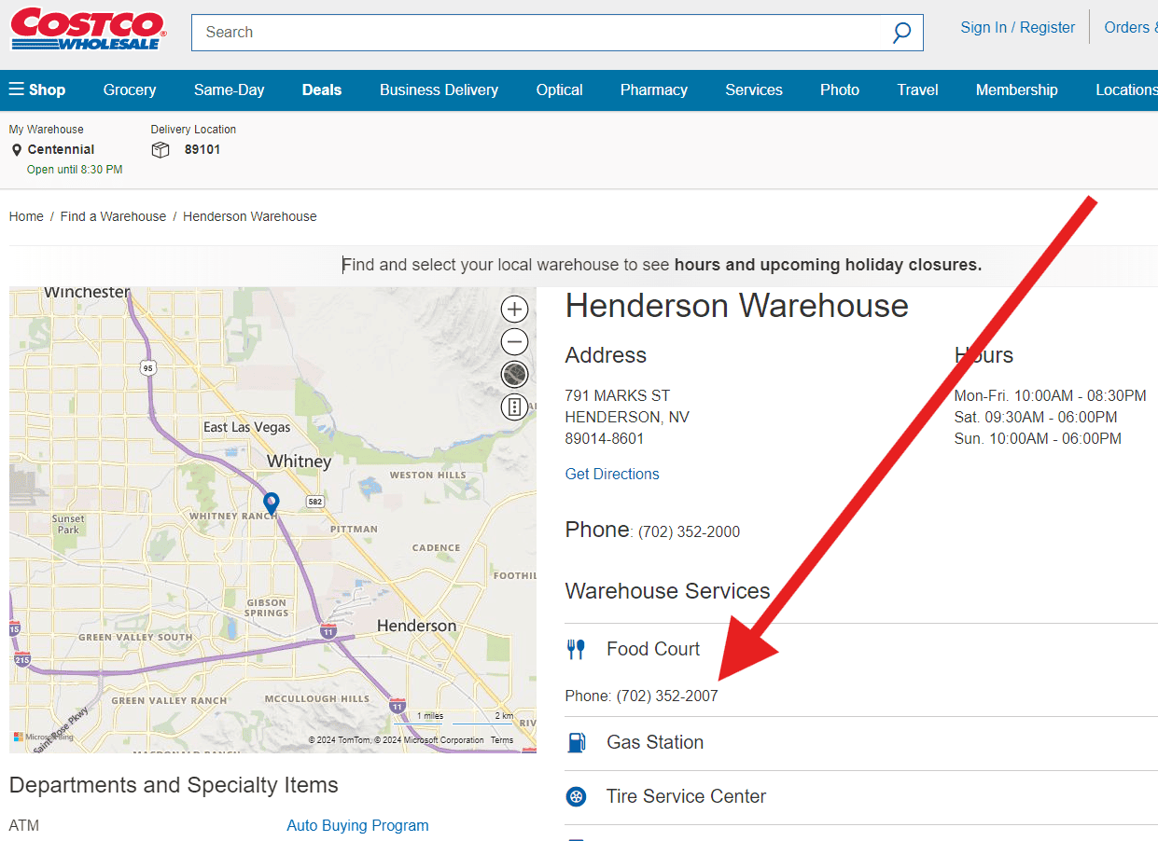1158x841 pixels.
Task: Click the search magnifier icon
Action: coord(901,33)
